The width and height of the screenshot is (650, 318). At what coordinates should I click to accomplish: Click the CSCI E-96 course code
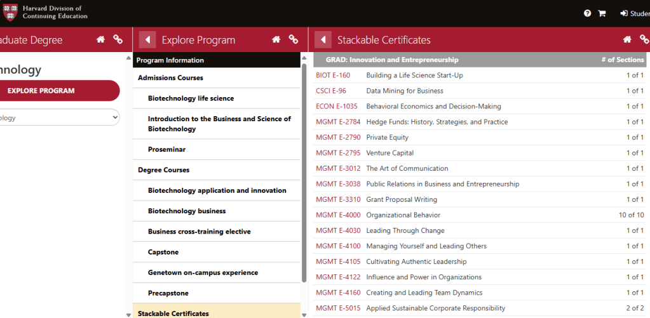pyautogui.click(x=331, y=91)
